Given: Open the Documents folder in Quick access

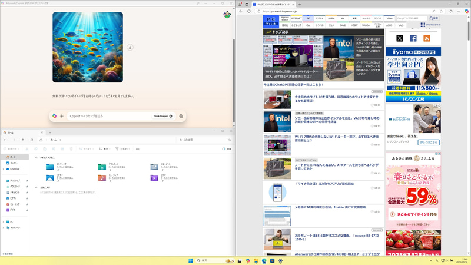Looking at the screenshot, I should point(165,166).
